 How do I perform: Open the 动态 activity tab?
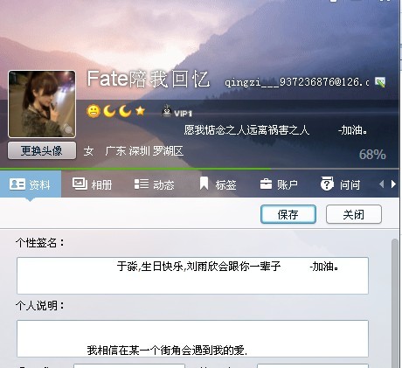click(x=154, y=184)
